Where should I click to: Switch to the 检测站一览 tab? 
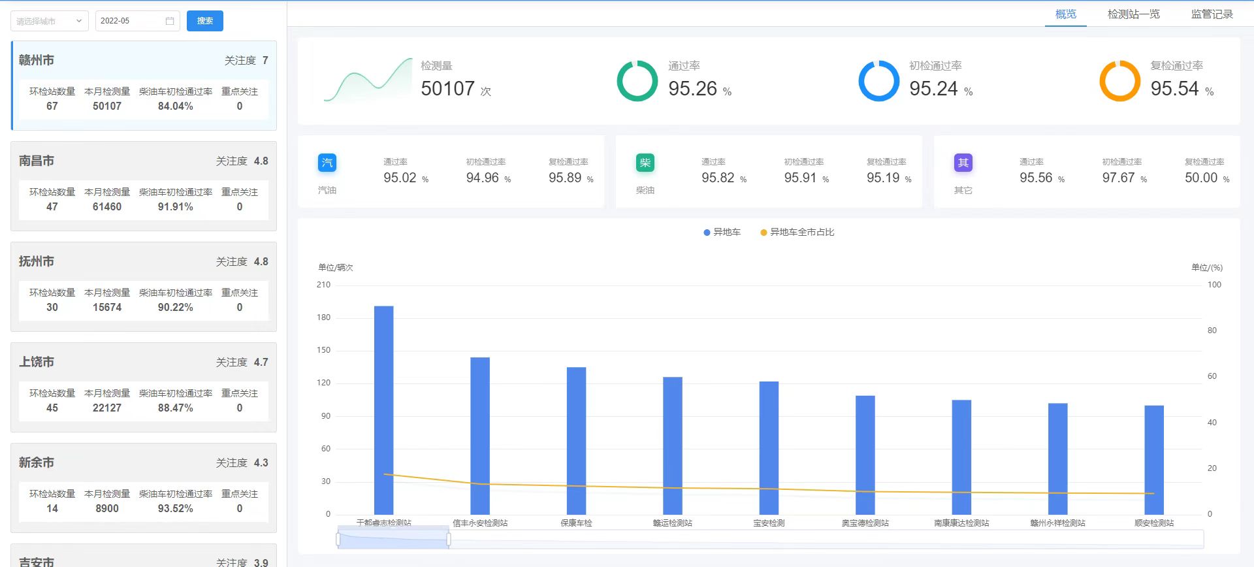point(1134,14)
